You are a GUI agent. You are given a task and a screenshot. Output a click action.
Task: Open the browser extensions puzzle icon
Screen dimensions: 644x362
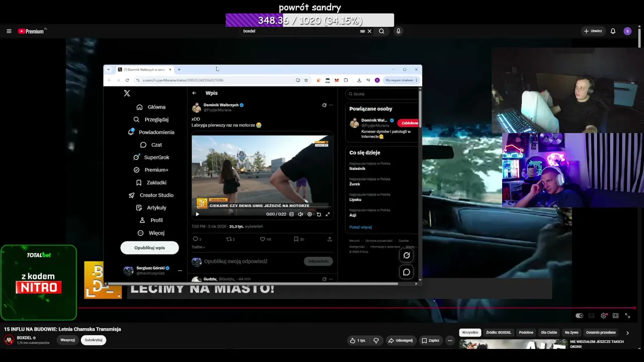[346, 80]
